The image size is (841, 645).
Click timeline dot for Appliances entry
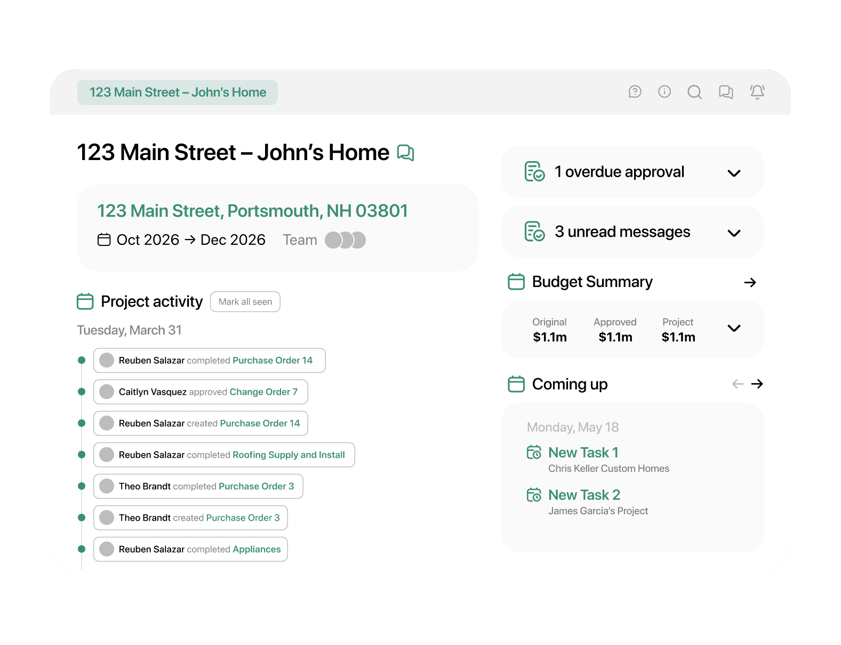pyautogui.click(x=82, y=549)
